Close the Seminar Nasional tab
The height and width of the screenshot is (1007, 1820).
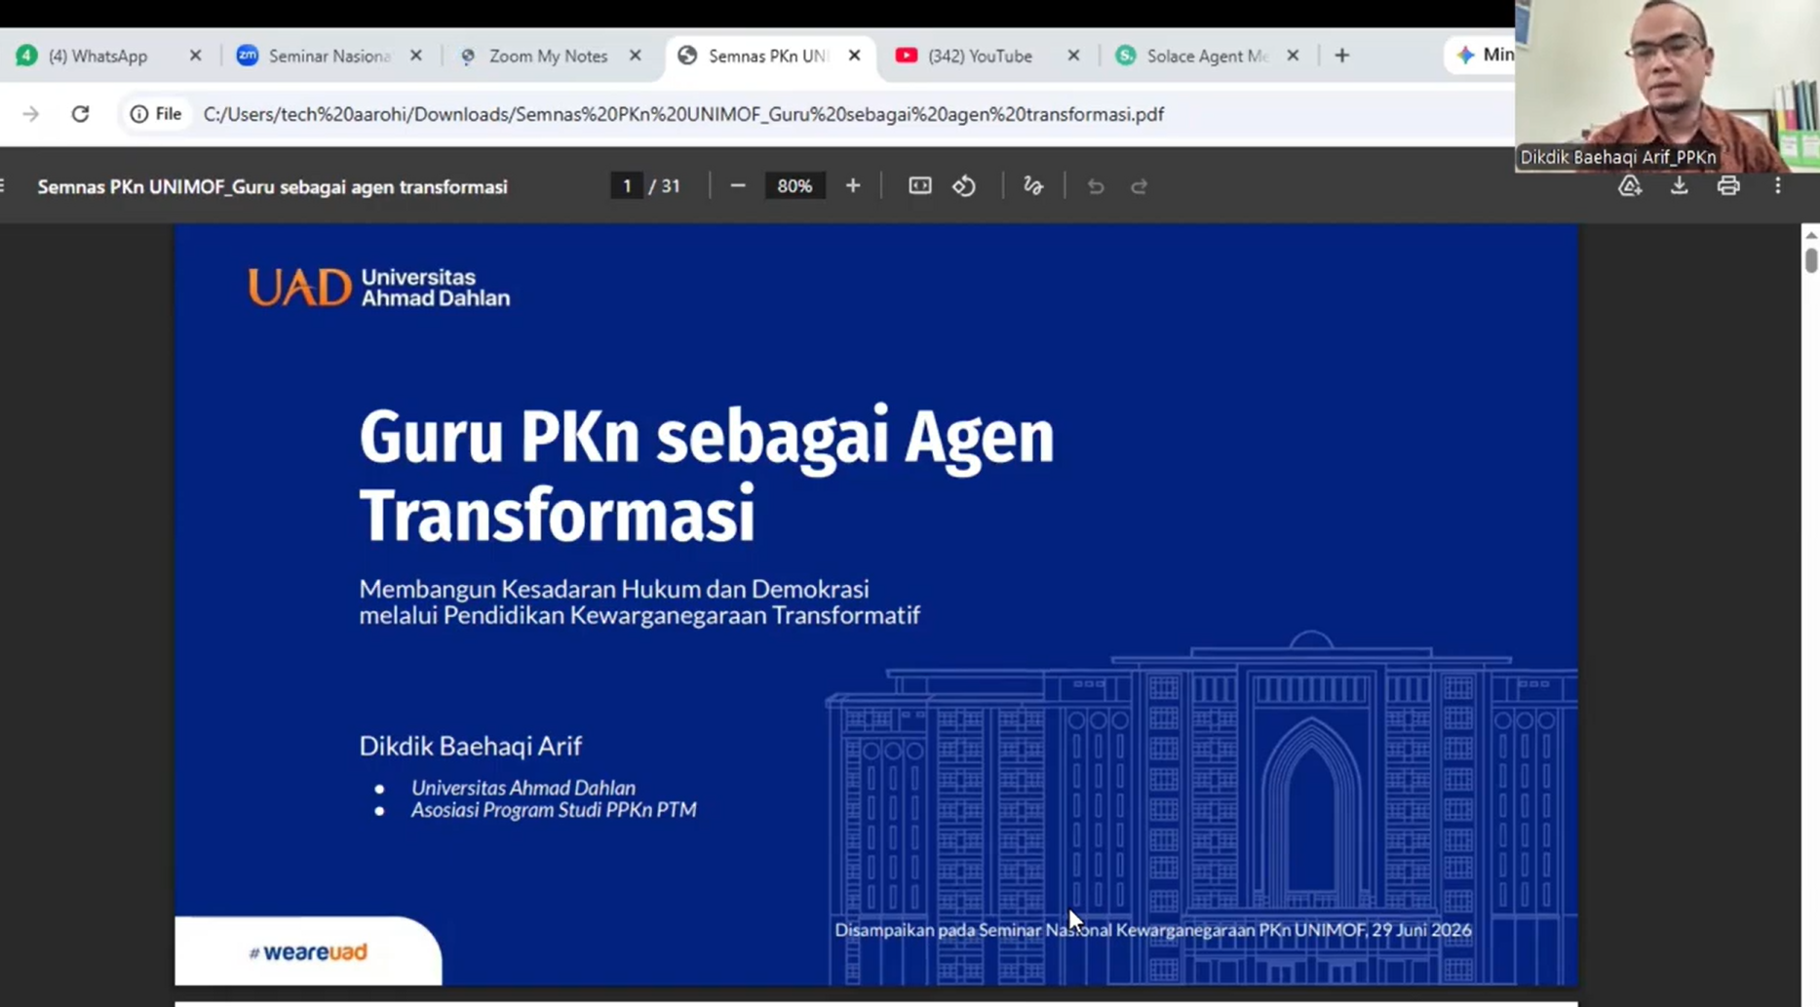click(x=415, y=56)
